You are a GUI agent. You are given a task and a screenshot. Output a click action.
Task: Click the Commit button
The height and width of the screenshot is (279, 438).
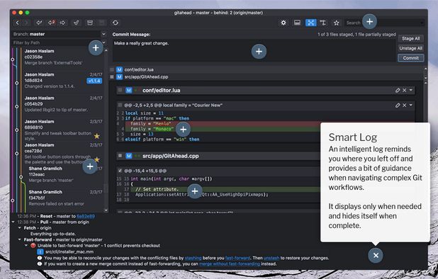pos(410,58)
